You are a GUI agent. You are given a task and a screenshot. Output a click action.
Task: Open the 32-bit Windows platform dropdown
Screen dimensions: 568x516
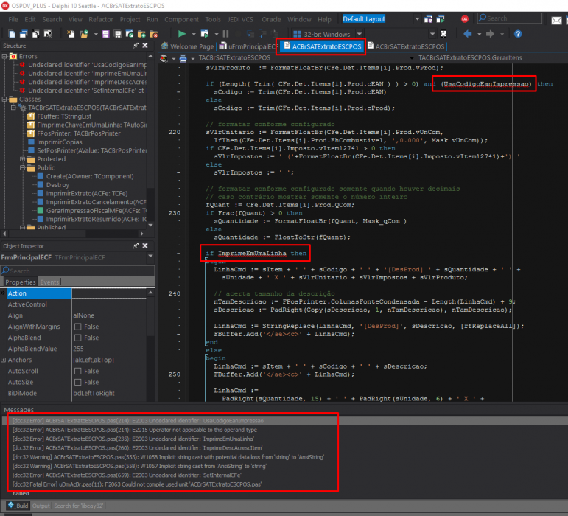[x=360, y=34]
